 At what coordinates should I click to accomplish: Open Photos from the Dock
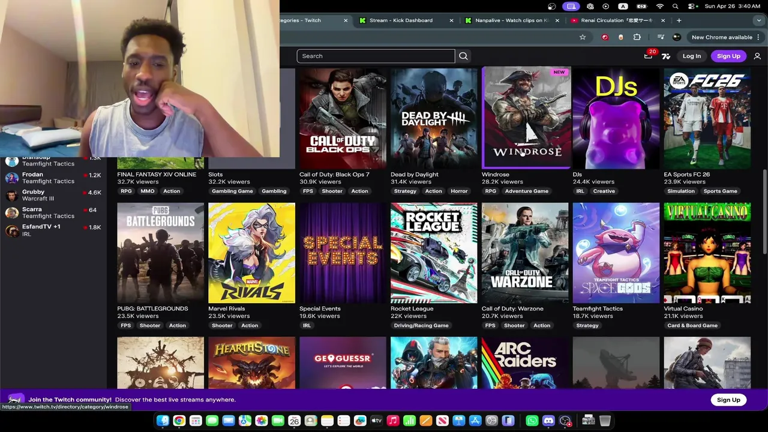click(261, 421)
